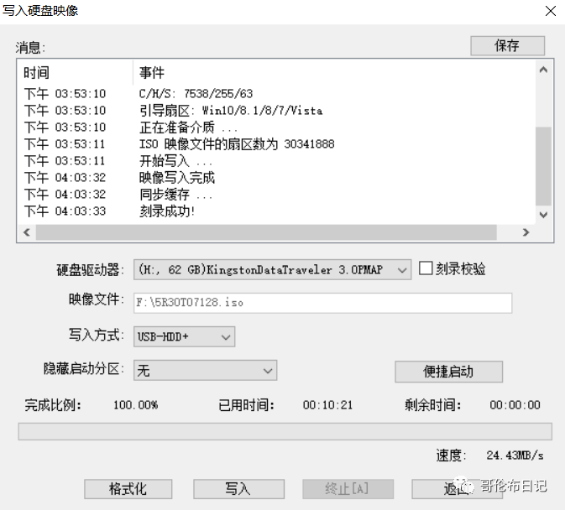The height and width of the screenshot is (510, 565).
Task: Click the message list scroll-left arrow
Action: tap(27, 232)
